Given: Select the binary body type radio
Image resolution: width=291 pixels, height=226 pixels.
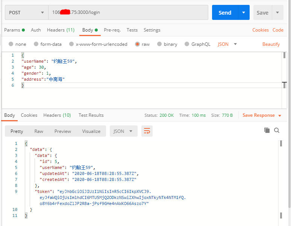Looking at the screenshot, I should point(159,44).
